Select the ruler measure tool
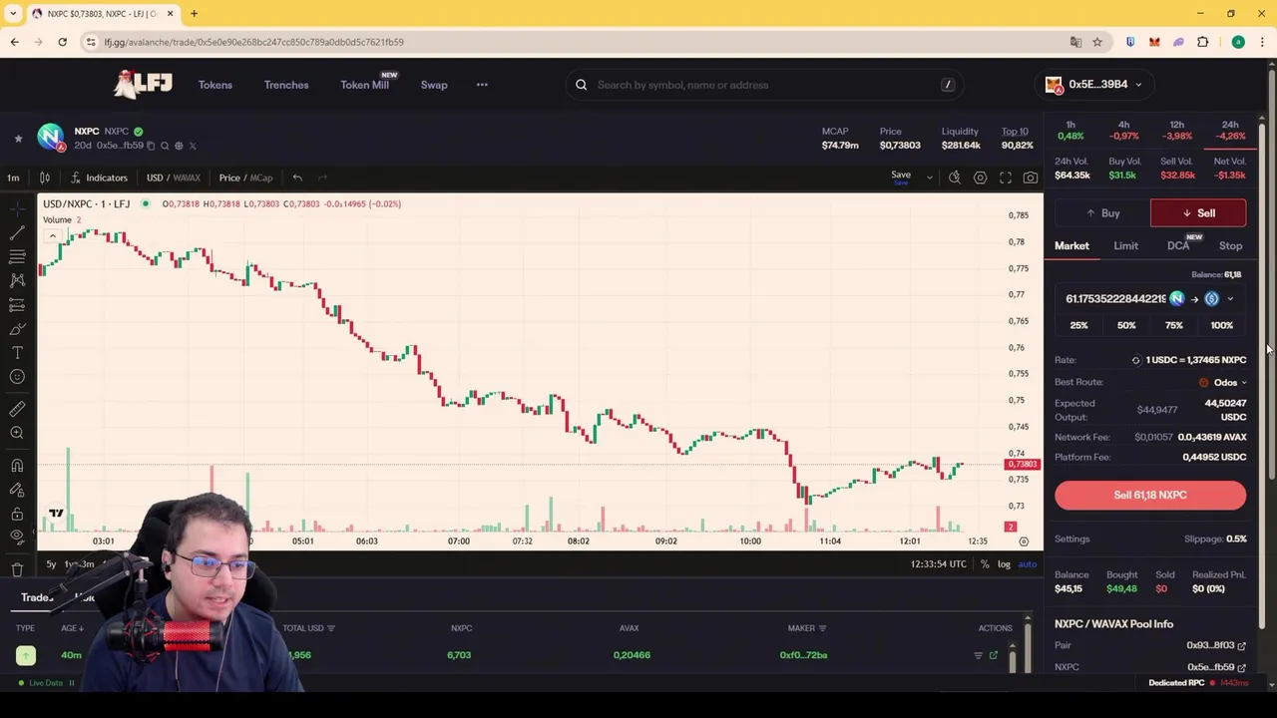This screenshot has height=718, width=1277. pyautogui.click(x=17, y=409)
